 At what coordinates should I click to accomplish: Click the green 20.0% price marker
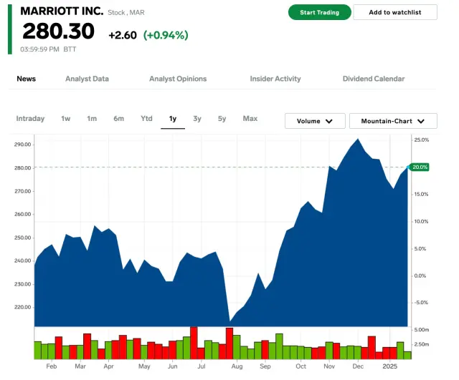[x=420, y=167]
